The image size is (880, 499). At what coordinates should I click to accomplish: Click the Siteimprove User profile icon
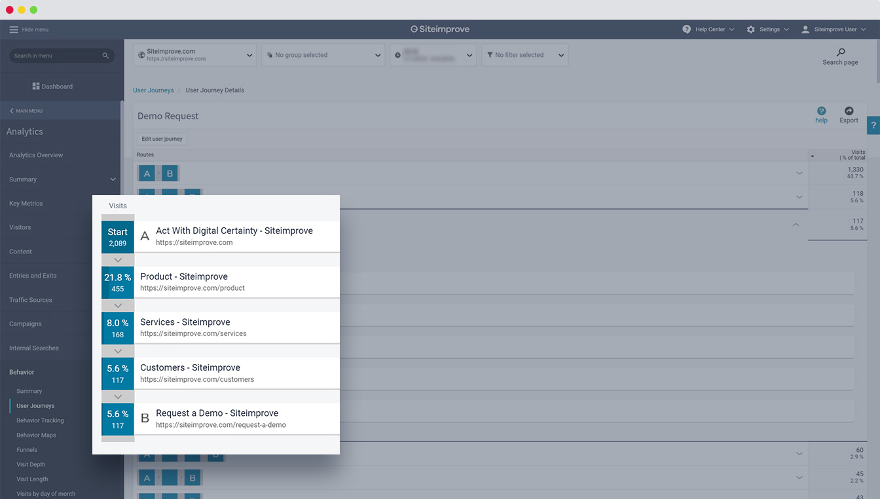click(806, 29)
